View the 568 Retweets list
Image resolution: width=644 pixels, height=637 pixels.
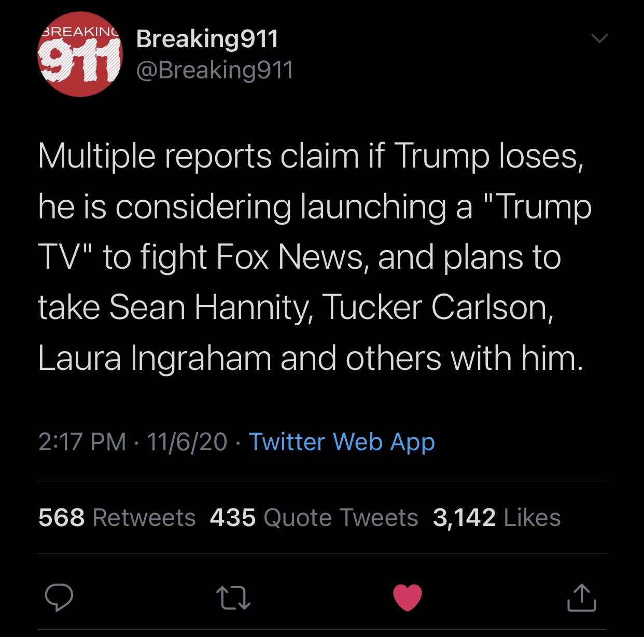[117, 518]
